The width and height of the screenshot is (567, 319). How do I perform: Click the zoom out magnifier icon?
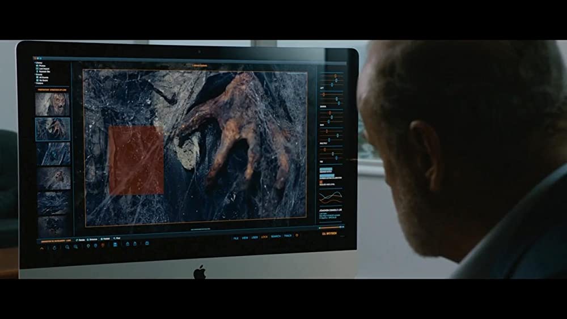tap(75, 247)
